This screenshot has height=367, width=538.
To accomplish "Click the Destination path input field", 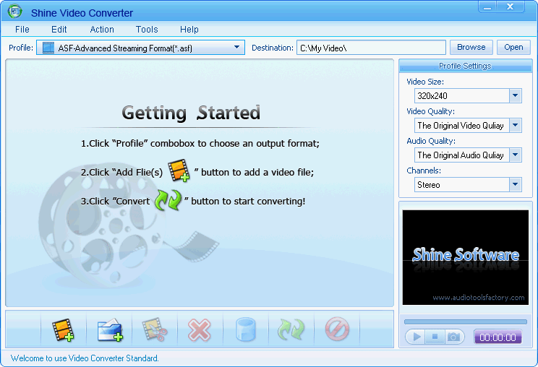I will click(x=371, y=48).
